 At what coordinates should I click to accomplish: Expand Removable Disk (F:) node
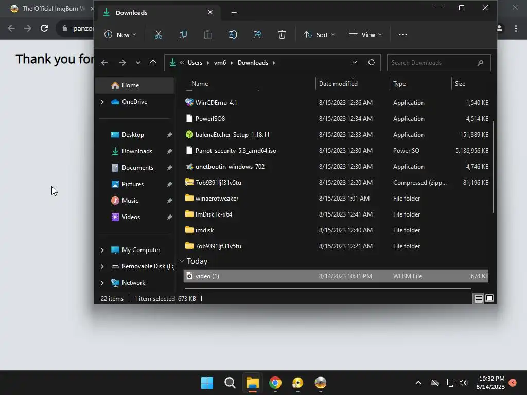(102, 266)
